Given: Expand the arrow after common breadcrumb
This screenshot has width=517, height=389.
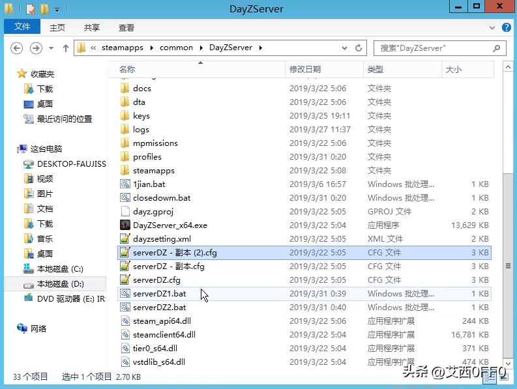Looking at the screenshot, I should 201,48.
